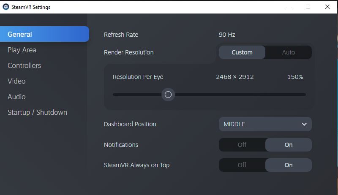
Task: Click the SteamVR logo icon in title bar
Action: click(x=6, y=7)
